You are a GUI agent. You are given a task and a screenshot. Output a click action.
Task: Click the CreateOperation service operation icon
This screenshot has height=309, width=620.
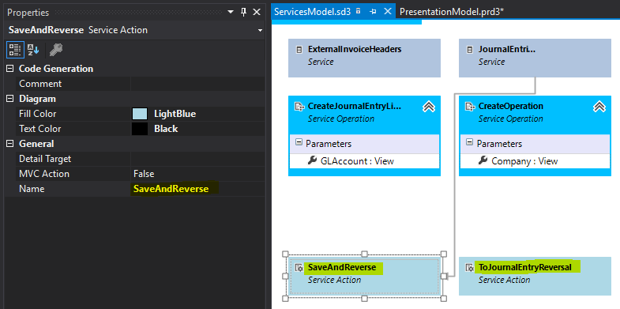coord(470,107)
